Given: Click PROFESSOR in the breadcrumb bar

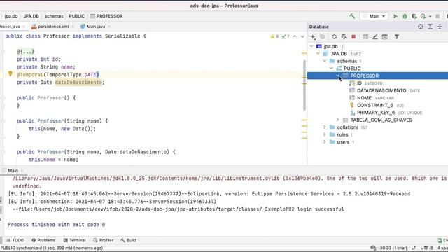Looking at the screenshot, I should click(106, 16).
